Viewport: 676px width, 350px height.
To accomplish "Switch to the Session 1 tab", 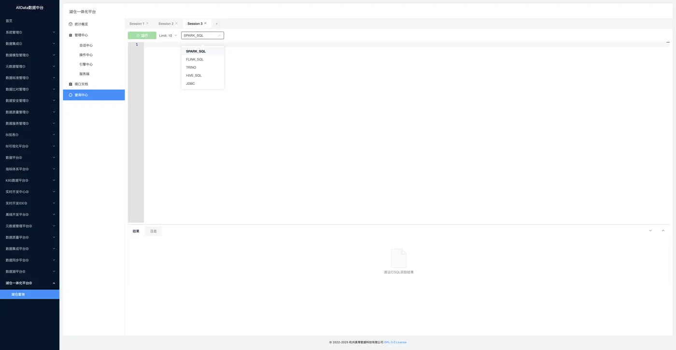I will point(137,24).
